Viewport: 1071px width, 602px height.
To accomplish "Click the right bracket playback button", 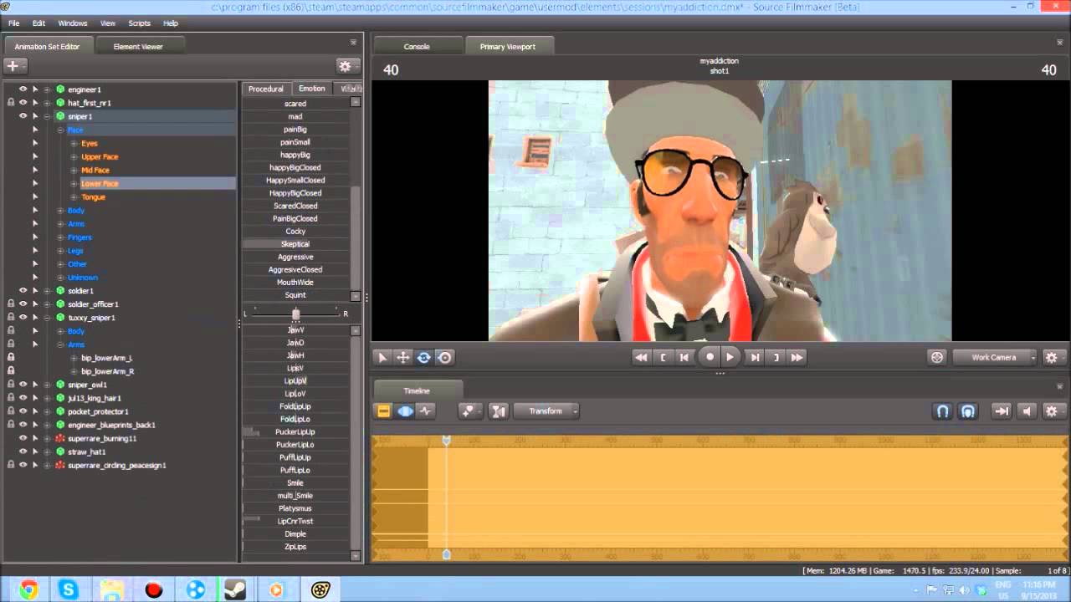I will (x=776, y=357).
